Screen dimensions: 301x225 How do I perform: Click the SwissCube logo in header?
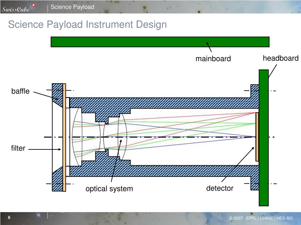click(x=19, y=8)
